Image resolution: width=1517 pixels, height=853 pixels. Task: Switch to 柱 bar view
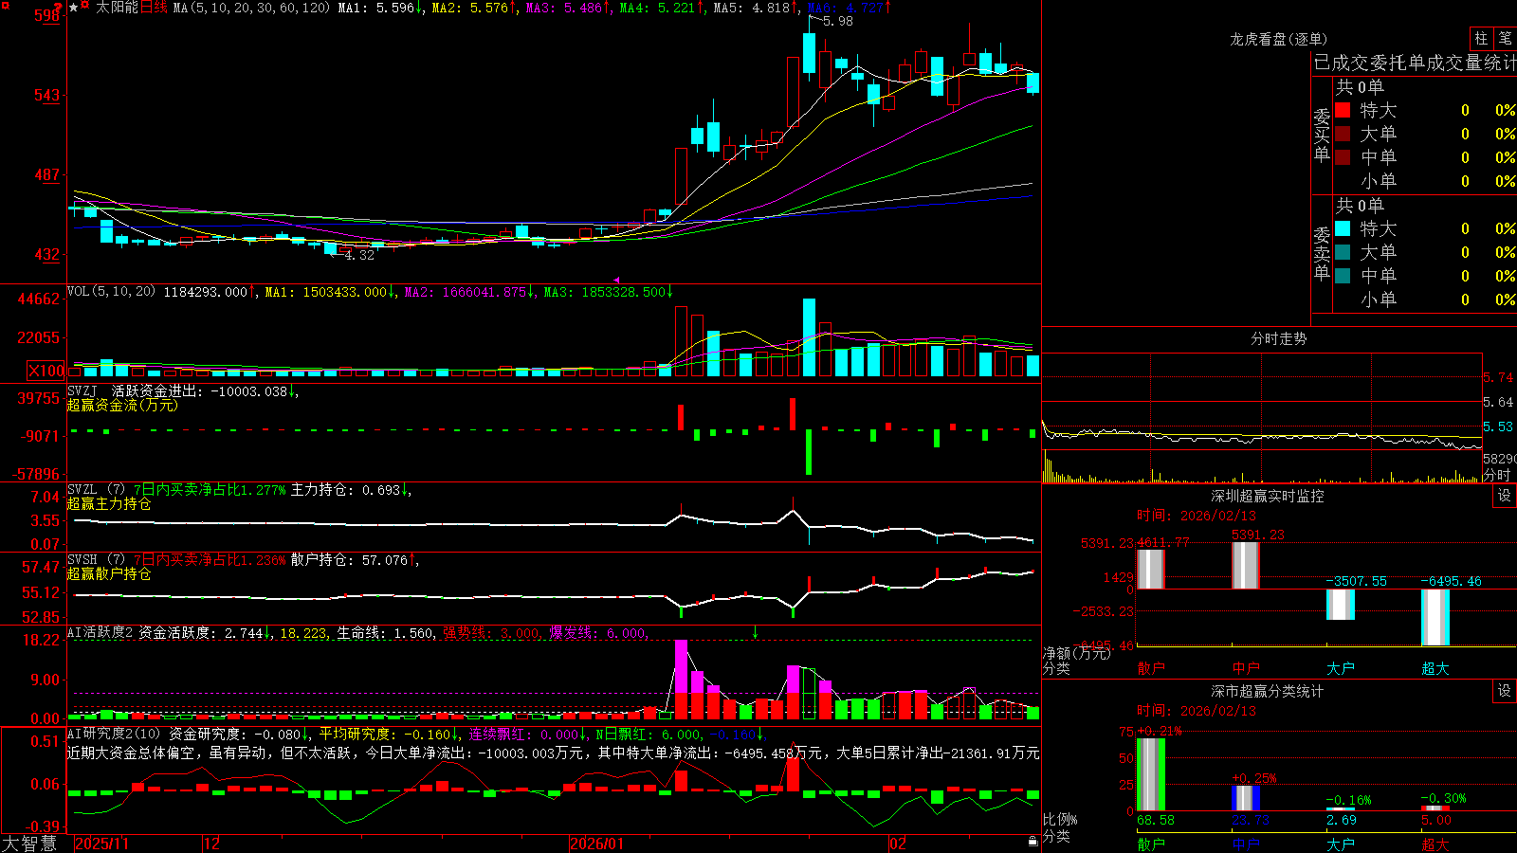click(x=1481, y=39)
